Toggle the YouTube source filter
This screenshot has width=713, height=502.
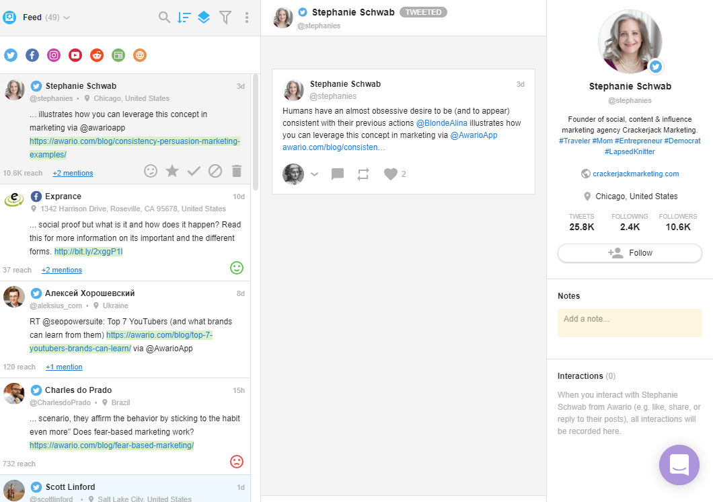coord(75,55)
